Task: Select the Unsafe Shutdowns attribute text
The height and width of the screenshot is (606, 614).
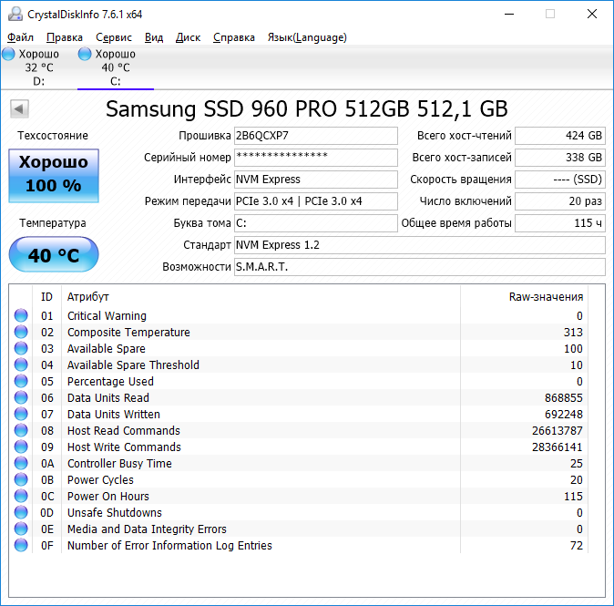Action: click(x=115, y=513)
